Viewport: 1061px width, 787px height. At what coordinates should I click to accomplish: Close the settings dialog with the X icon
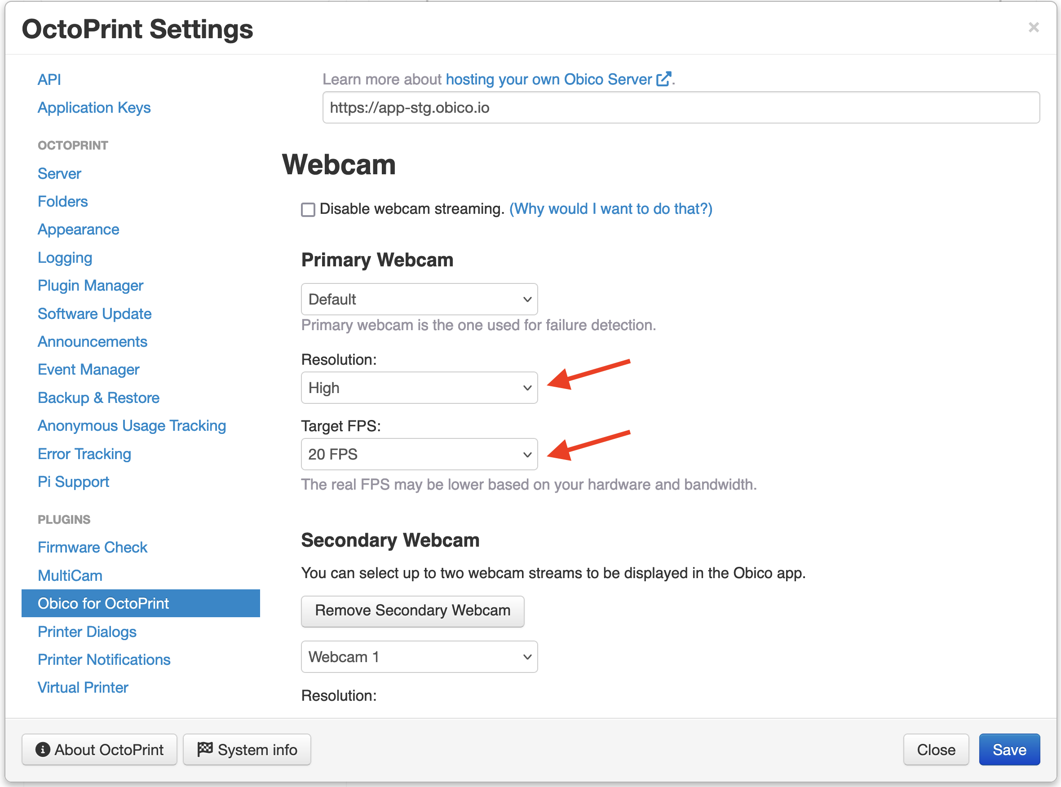(1033, 27)
